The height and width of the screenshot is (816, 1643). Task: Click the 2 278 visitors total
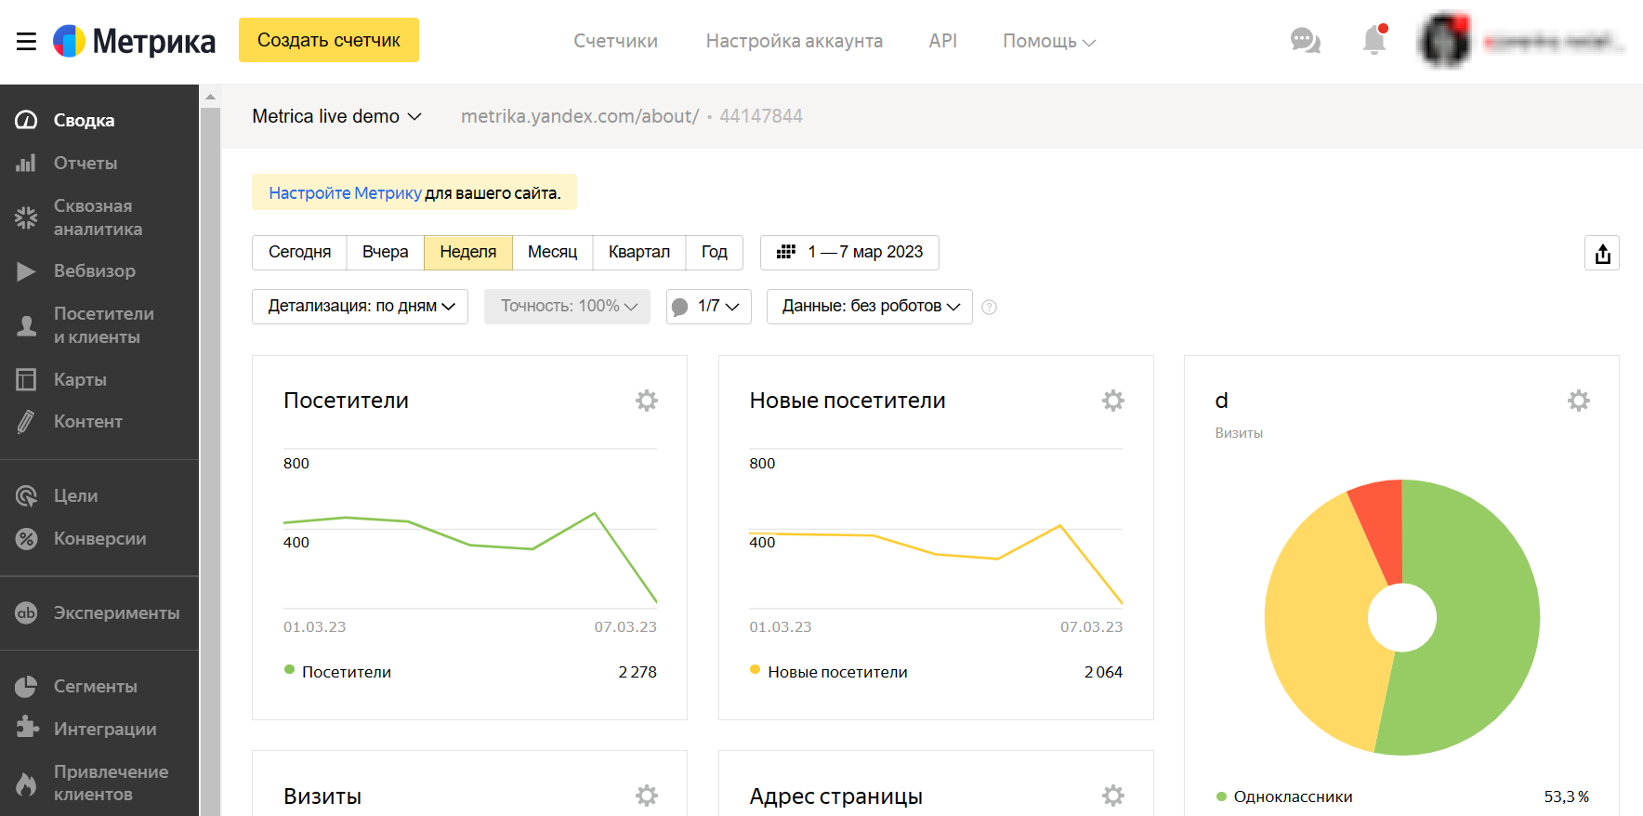click(637, 672)
